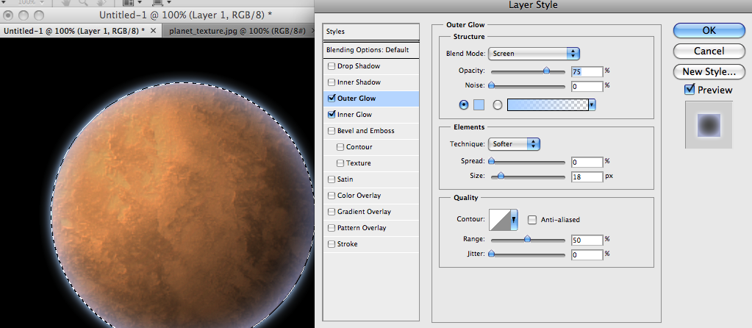Open the glow gradient editor bar

548,104
